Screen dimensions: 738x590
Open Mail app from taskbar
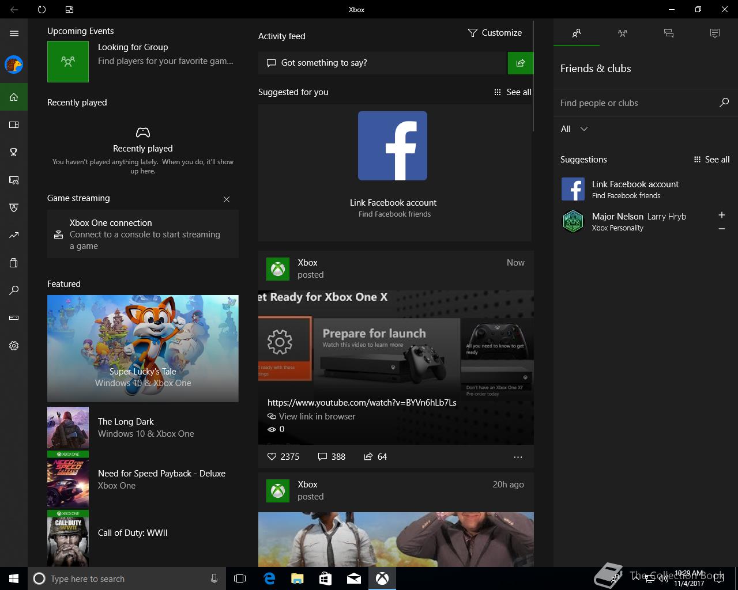pos(354,578)
